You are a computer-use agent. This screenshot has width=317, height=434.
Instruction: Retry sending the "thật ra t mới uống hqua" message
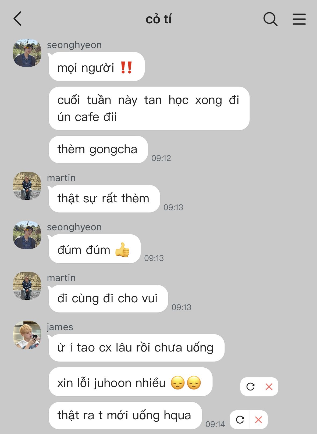[x=240, y=419]
